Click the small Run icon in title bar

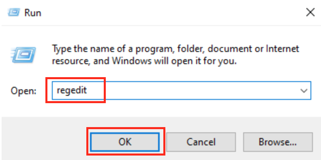pos(14,12)
